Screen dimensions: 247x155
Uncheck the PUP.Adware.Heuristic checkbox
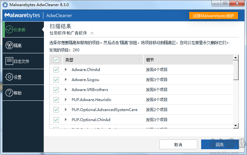tap(56, 100)
